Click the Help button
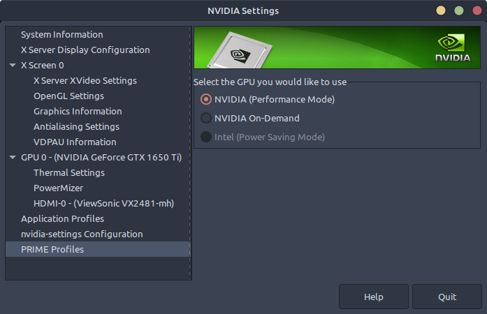 pyautogui.click(x=374, y=297)
